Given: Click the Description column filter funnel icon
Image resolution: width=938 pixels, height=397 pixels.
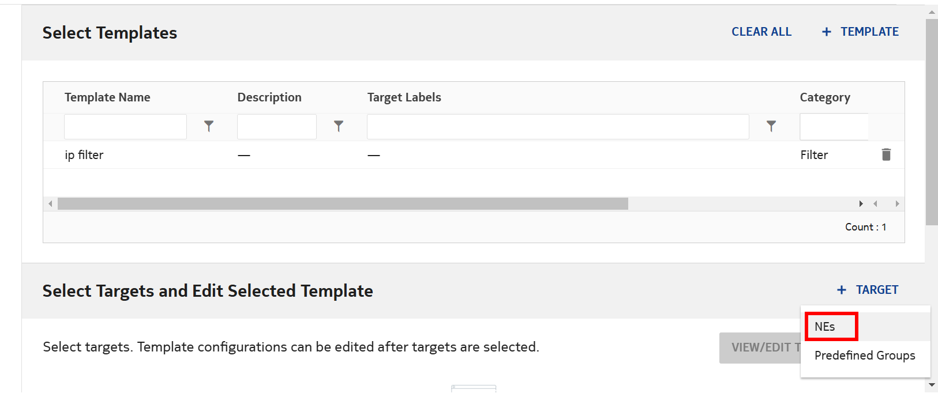Looking at the screenshot, I should pyautogui.click(x=339, y=126).
